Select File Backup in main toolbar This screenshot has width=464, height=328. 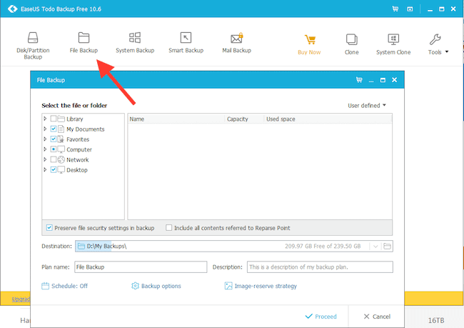pos(84,42)
